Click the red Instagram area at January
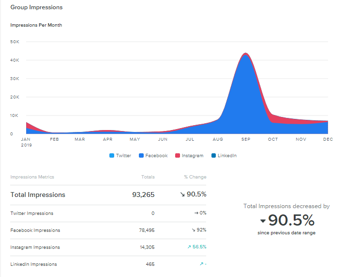The height and width of the screenshot is (277, 345). 29,125
